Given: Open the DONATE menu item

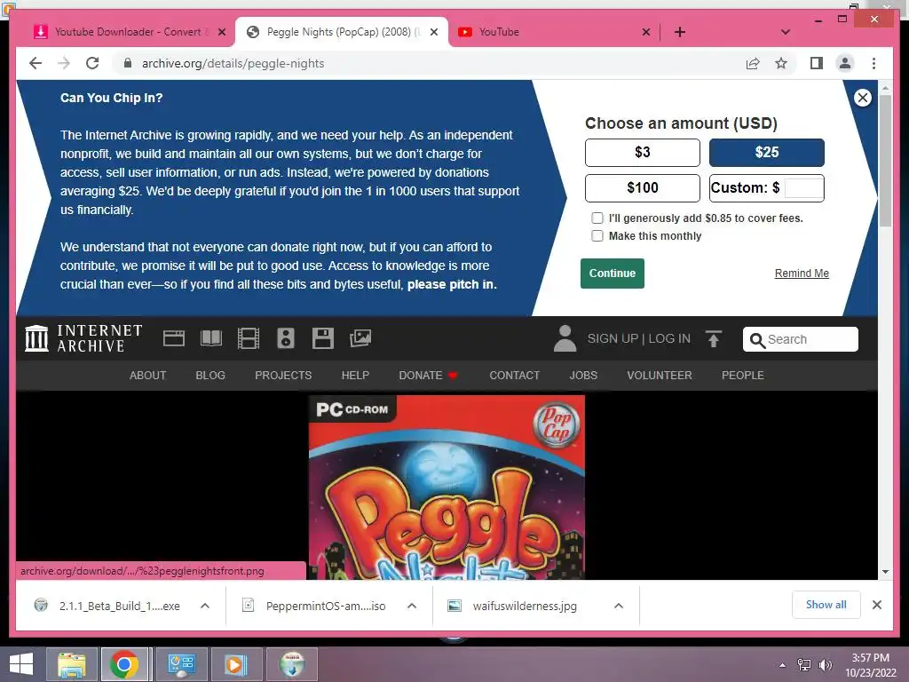Looking at the screenshot, I should pos(428,376).
